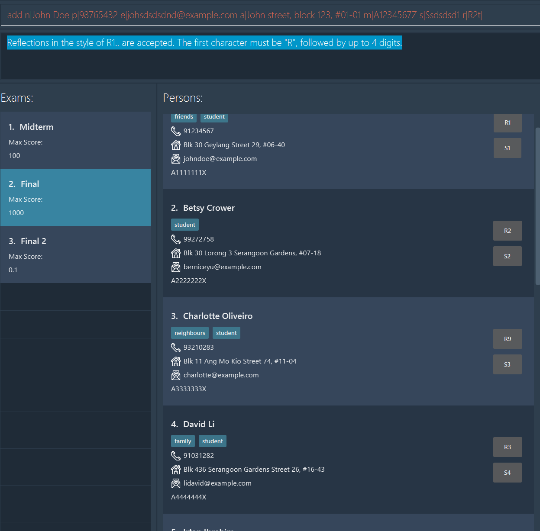This screenshot has height=531, width=540.
Task: Click the berniceyu@example.com email text
Action: coord(223,267)
